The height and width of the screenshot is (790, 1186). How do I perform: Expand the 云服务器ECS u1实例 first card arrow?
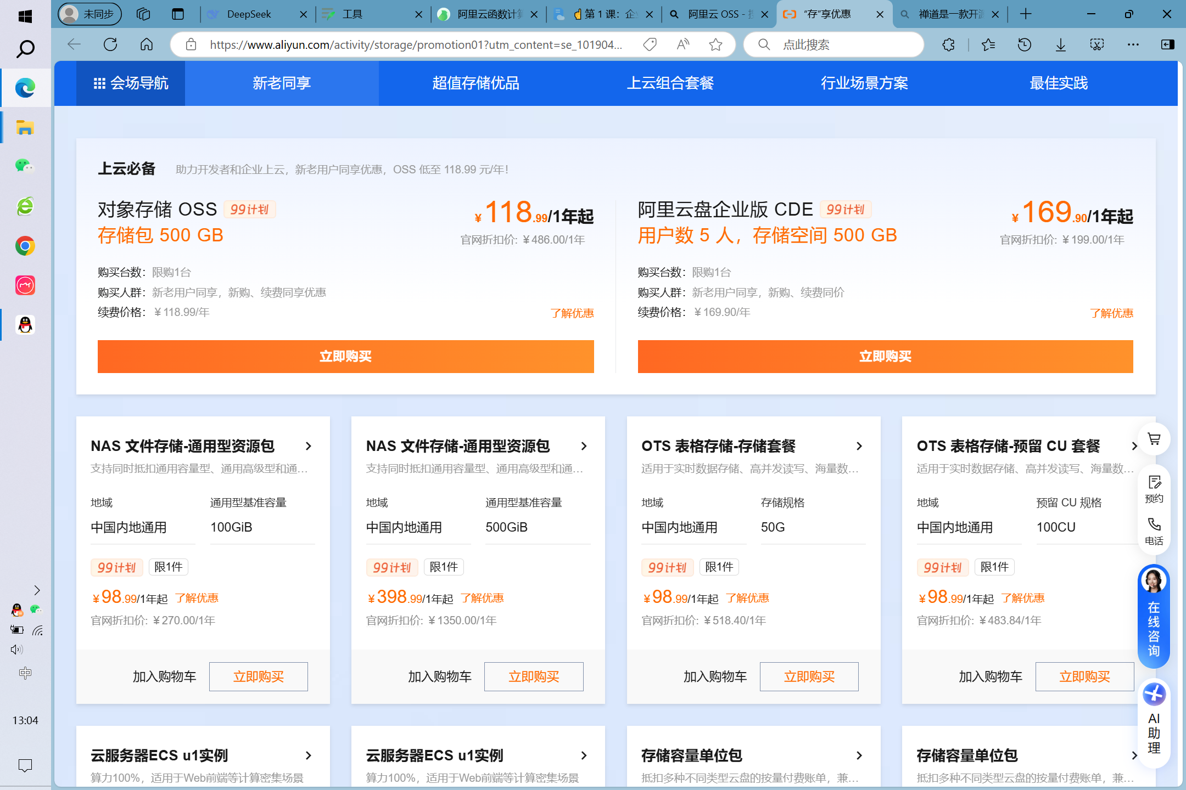(309, 755)
